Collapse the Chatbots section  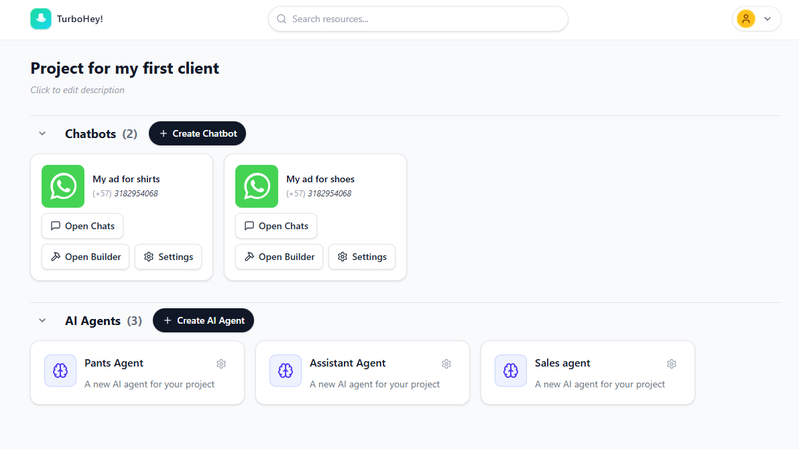pos(42,133)
